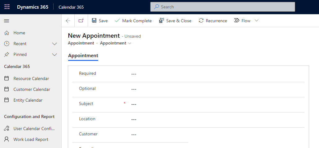
Task: Click the Mark Complete checkmark icon
Action: click(117, 21)
